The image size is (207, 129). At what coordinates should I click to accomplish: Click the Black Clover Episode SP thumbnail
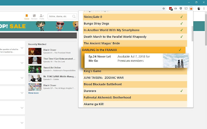point(35,87)
